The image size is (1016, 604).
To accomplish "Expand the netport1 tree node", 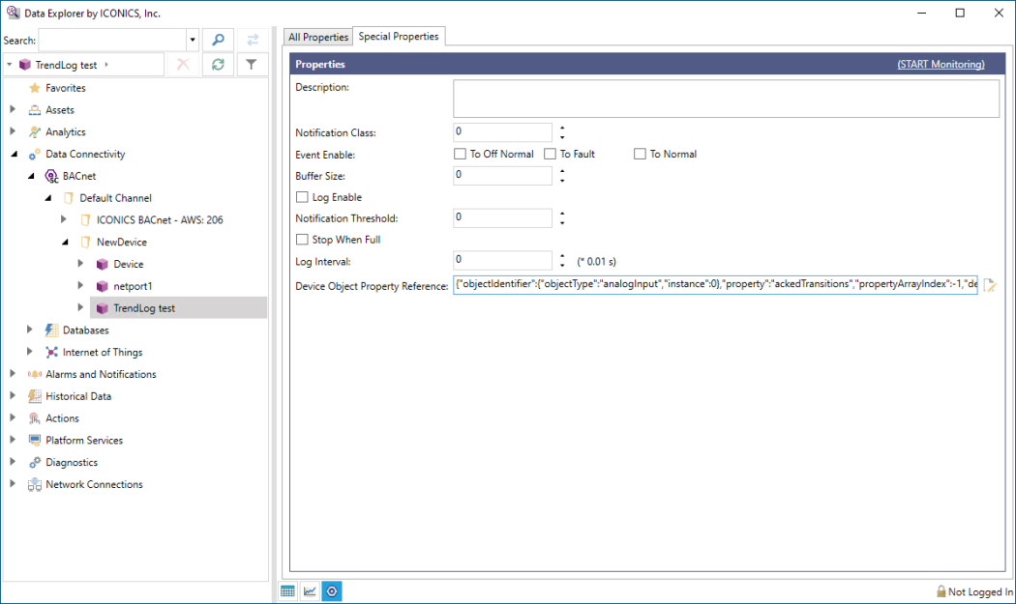I will point(80,285).
